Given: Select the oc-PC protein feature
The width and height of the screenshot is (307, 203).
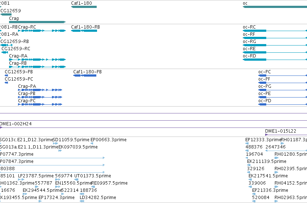Looking at the screenshot, I should click(283, 75).
